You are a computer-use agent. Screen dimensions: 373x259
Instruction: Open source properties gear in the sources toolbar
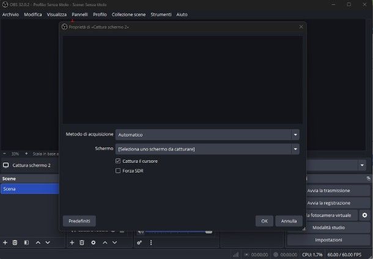(x=93, y=243)
